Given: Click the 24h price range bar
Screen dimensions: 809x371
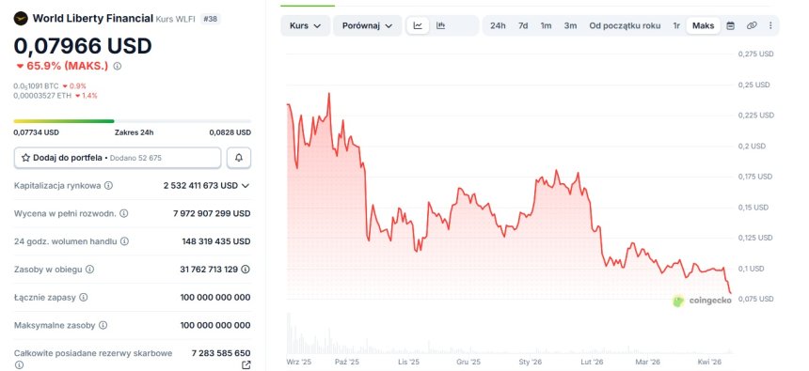Looking at the screenshot, I should click(133, 121).
